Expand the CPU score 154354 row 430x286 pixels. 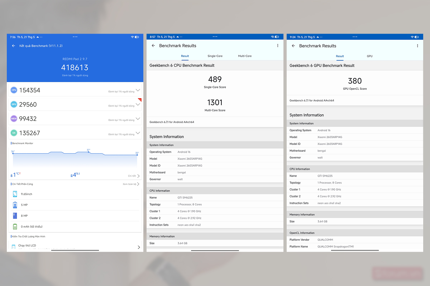tap(138, 90)
